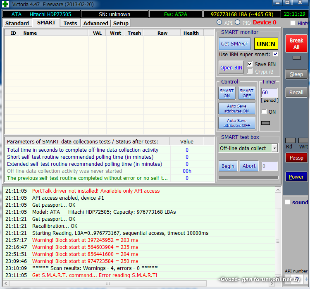Switch to the Tests tab

(70, 23)
